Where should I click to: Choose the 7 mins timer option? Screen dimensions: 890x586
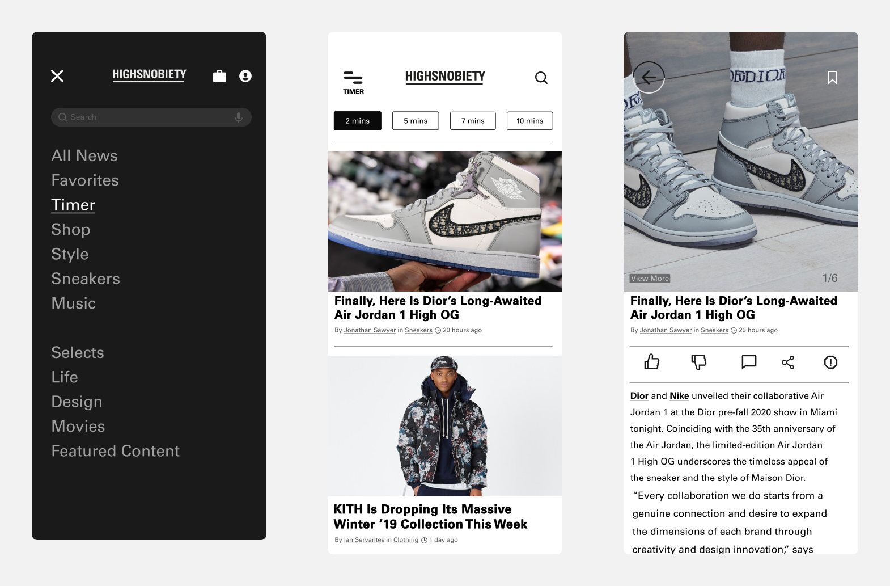(x=473, y=121)
